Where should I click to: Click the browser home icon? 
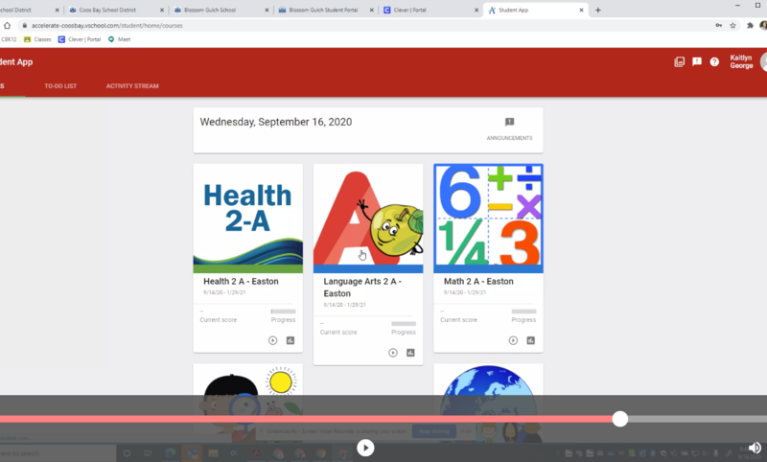click(x=7, y=26)
